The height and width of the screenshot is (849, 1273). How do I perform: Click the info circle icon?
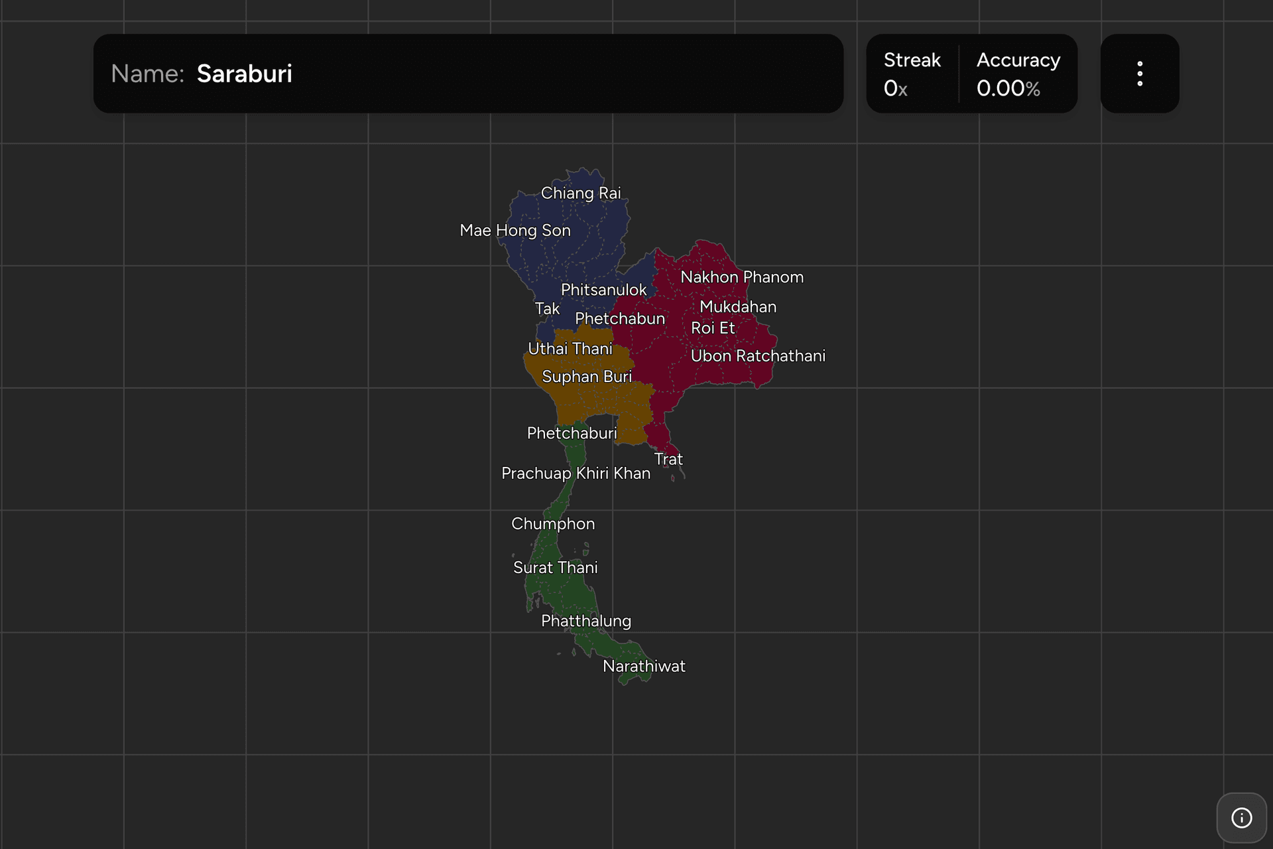click(1241, 818)
